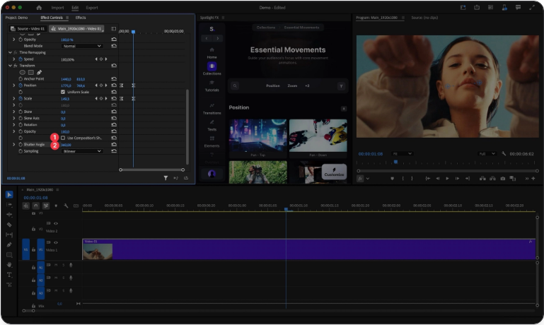Open the Comparison View icon

coord(512,179)
